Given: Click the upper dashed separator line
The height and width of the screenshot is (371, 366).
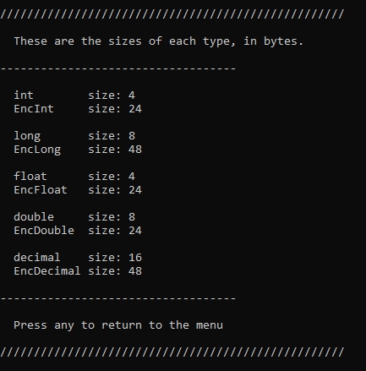Looking at the screenshot, I should coord(118,68).
